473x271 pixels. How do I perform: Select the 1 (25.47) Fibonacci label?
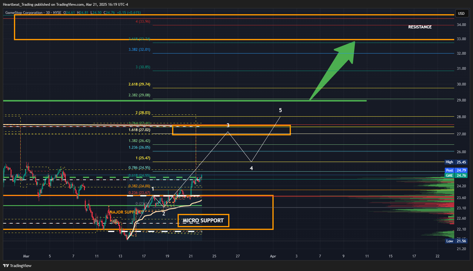pyautogui.click(x=143, y=158)
